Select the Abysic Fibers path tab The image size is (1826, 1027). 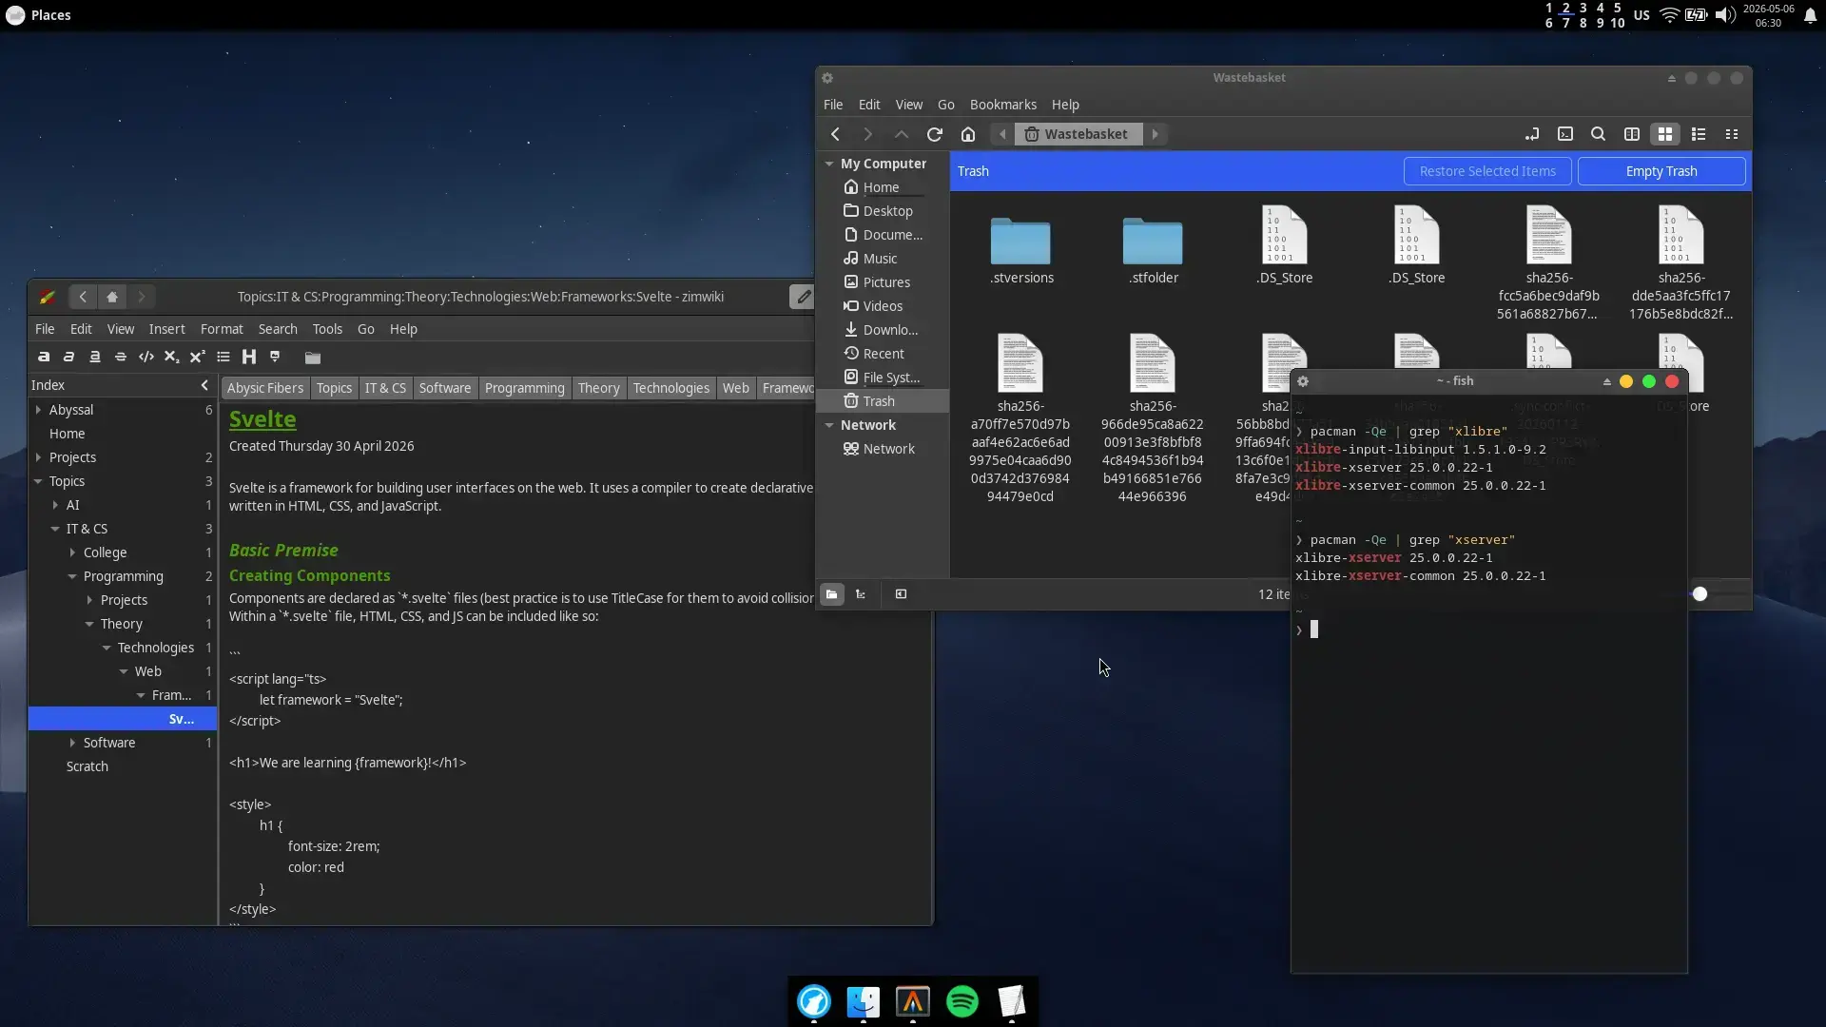coord(264,388)
